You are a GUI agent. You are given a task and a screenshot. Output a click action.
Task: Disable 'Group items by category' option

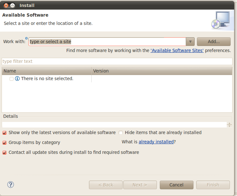[4, 142]
